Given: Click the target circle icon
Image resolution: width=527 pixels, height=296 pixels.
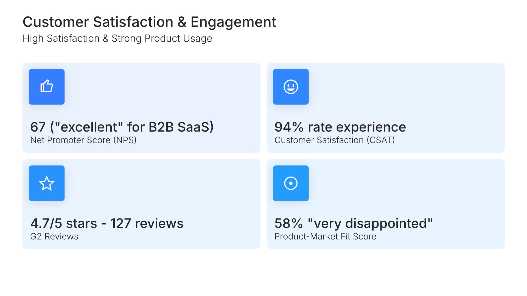Looking at the screenshot, I should click(x=291, y=183).
